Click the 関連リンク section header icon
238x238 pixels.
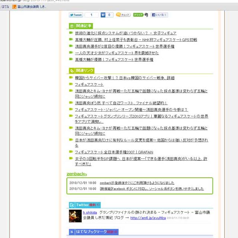tap(72, 70)
